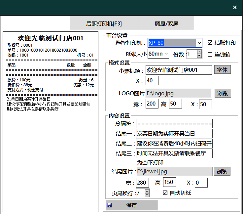Viewport: 244px width, 214px height.
Task: Click 折扣价：88元 in the preview
Action: pos(19,85)
